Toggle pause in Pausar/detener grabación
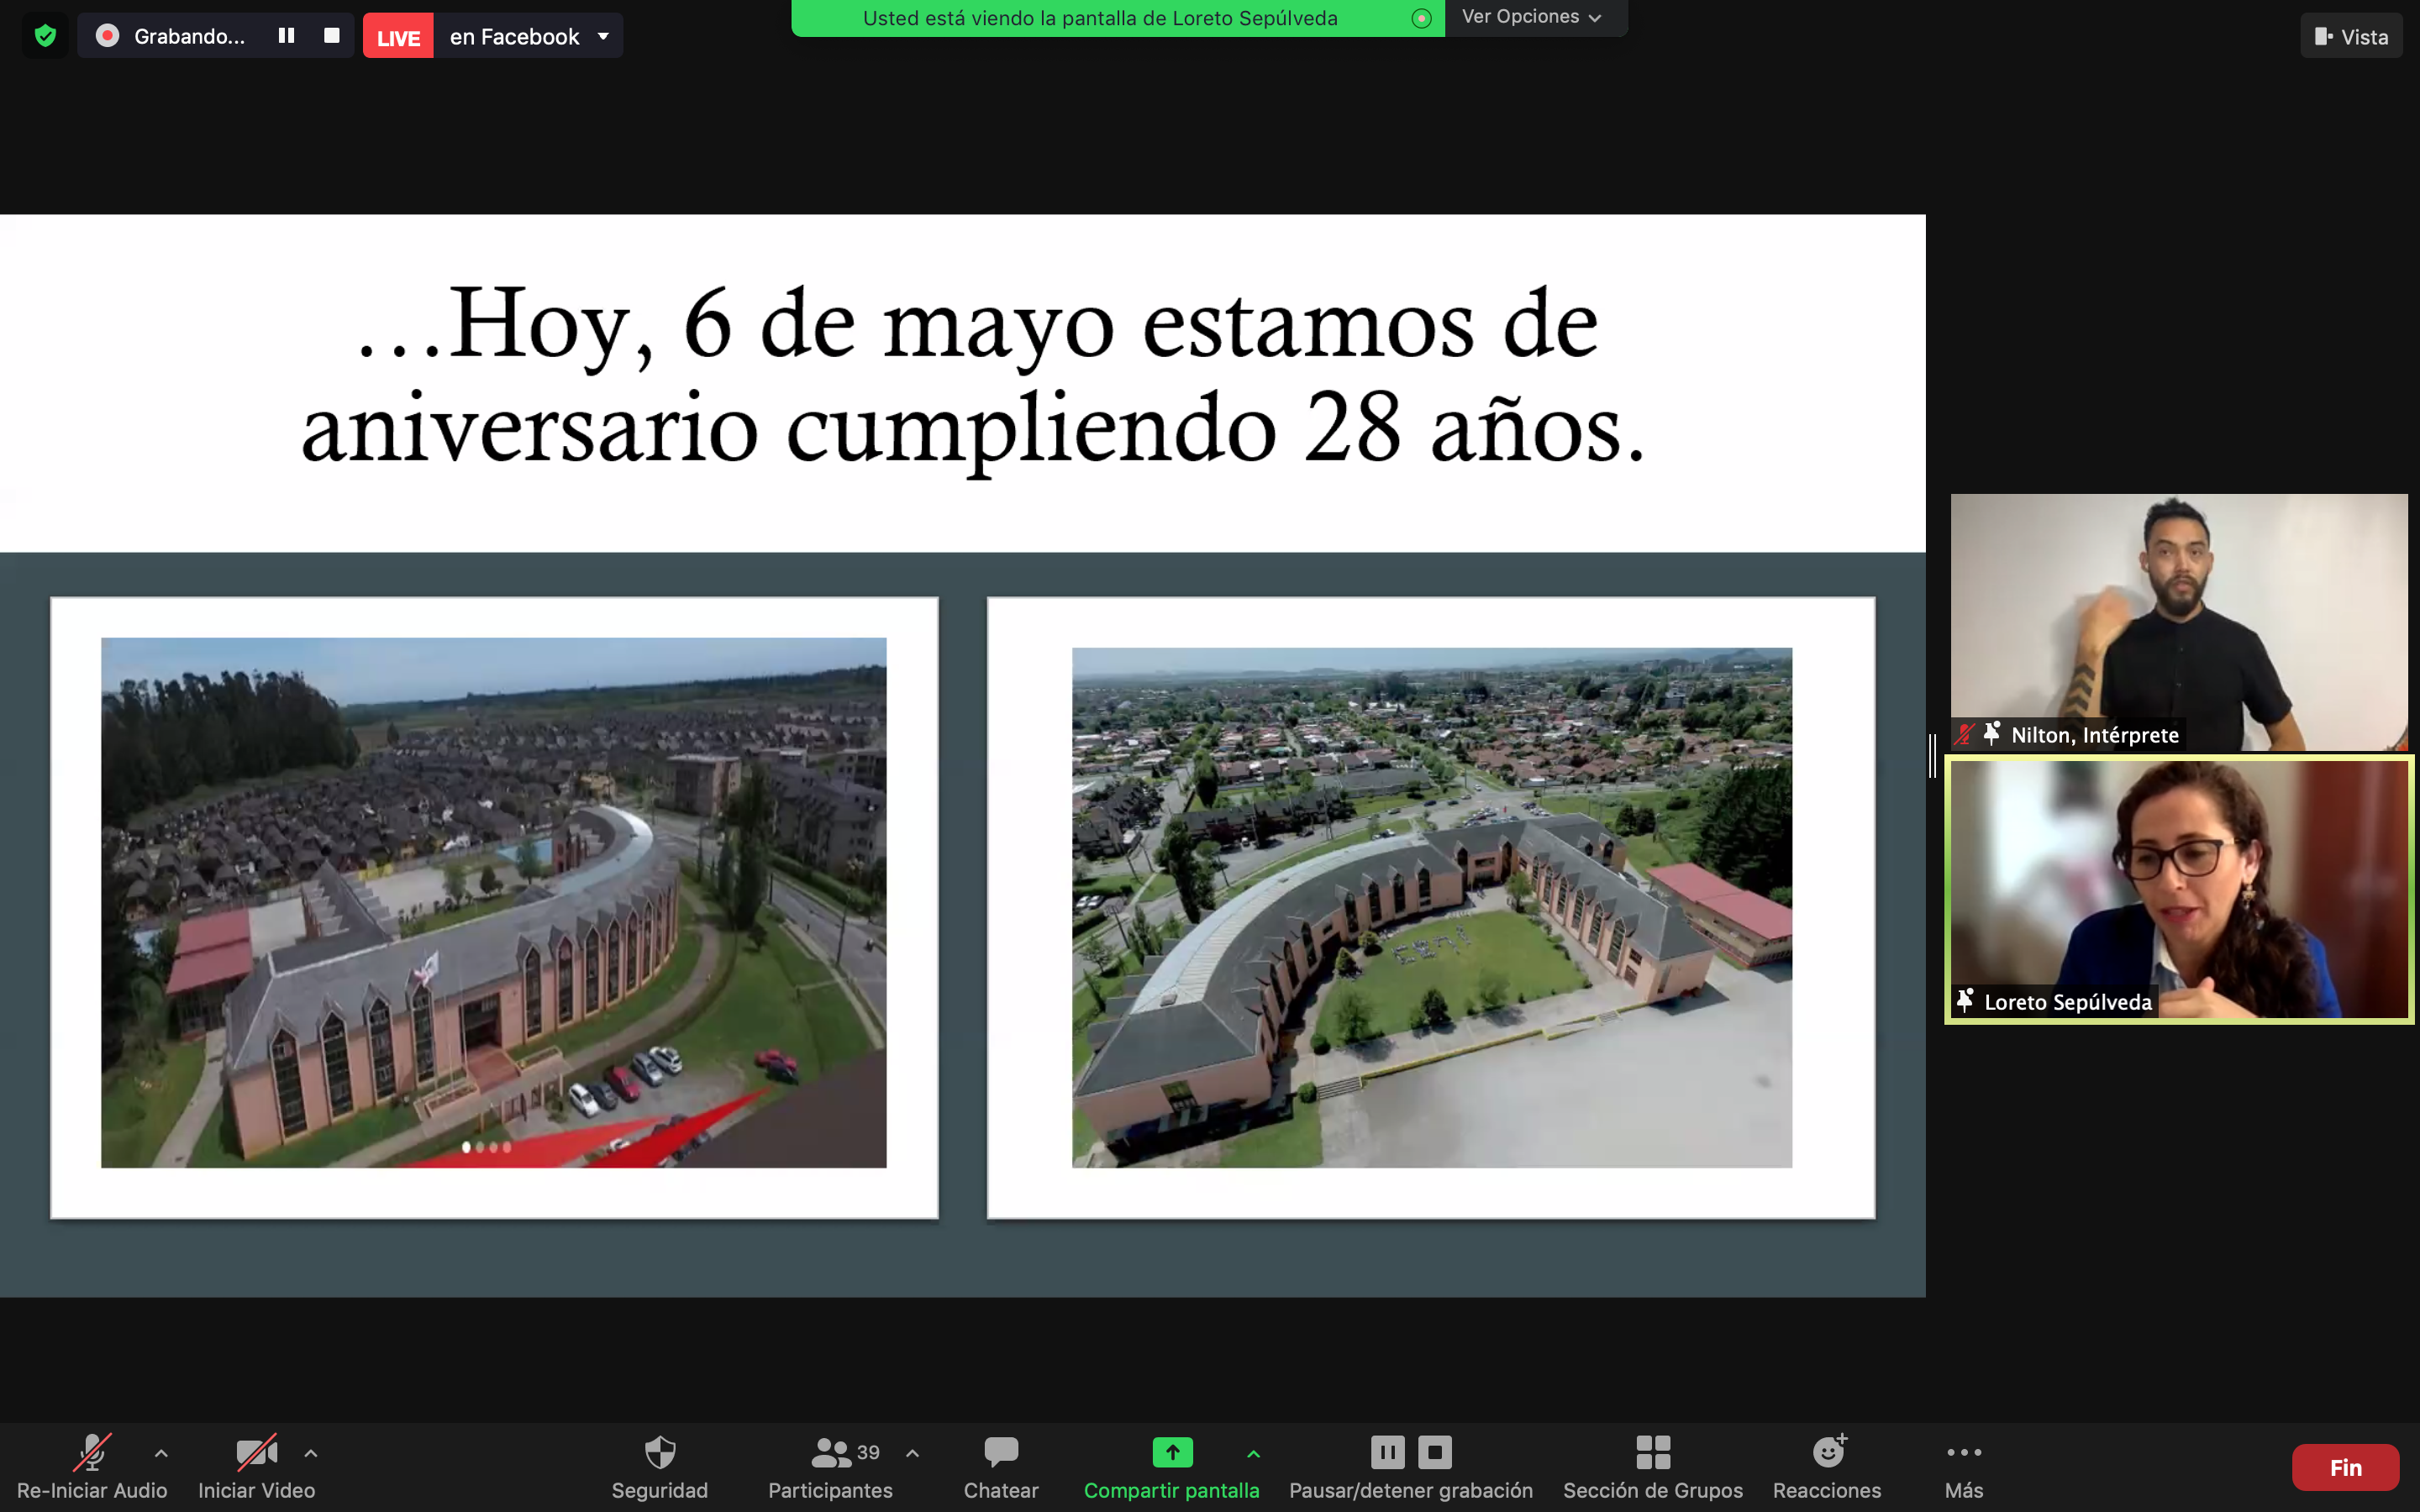Image resolution: width=2420 pixels, height=1512 pixels. click(1387, 1452)
